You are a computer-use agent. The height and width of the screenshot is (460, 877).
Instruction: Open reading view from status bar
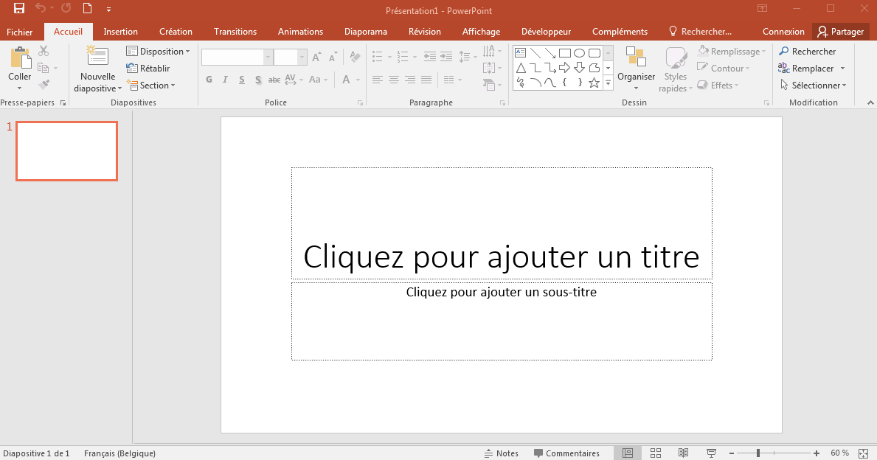click(684, 453)
